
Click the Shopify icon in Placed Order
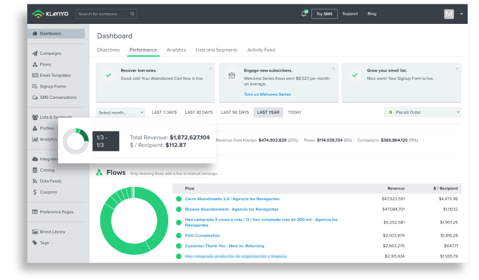point(390,112)
